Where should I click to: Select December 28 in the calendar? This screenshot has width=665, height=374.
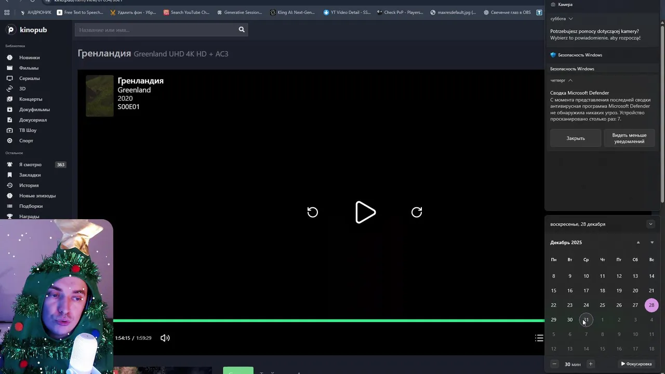click(651, 305)
